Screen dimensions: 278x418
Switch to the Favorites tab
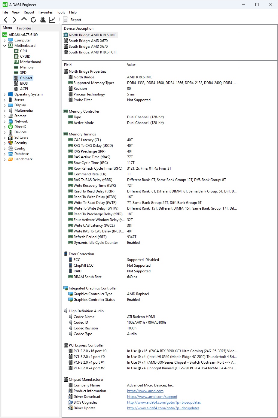click(x=24, y=28)
